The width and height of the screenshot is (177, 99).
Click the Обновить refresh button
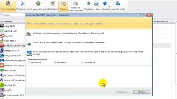pyautogui.click(x=88, y=6)
